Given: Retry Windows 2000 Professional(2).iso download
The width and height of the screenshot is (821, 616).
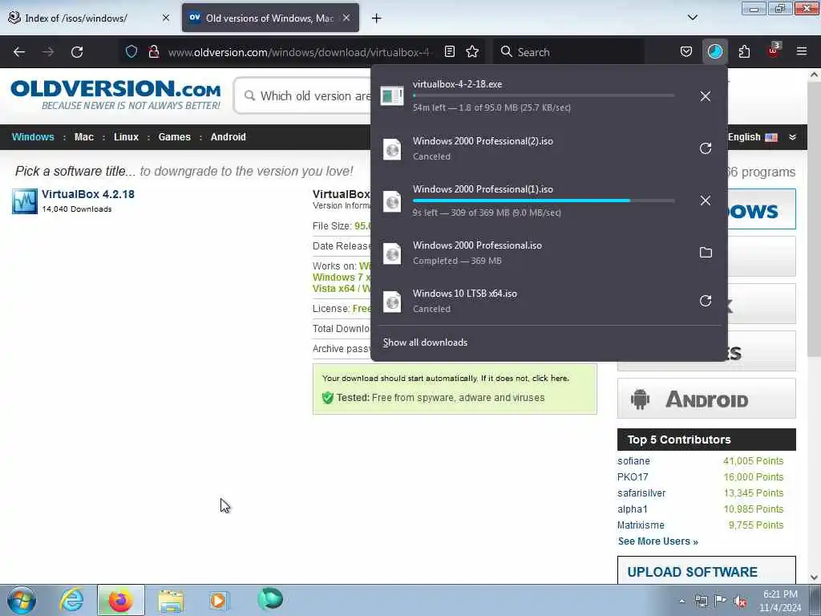Looking at the screenshot, I should [x=706, y=148].
